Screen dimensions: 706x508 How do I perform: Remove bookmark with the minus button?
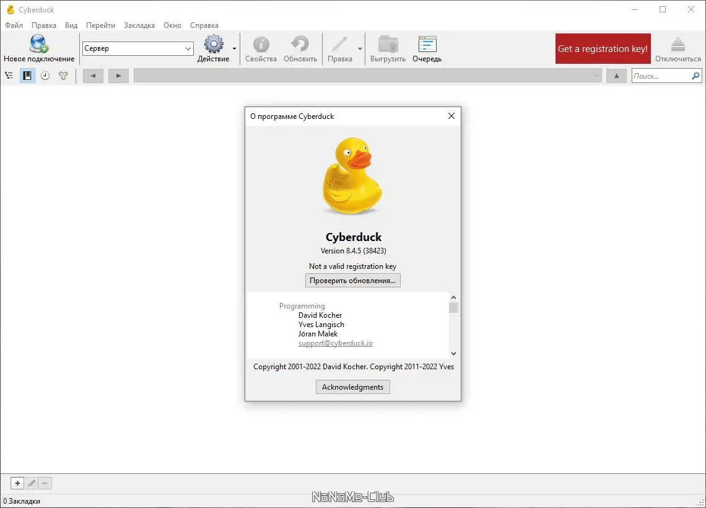tap(45, 483)
